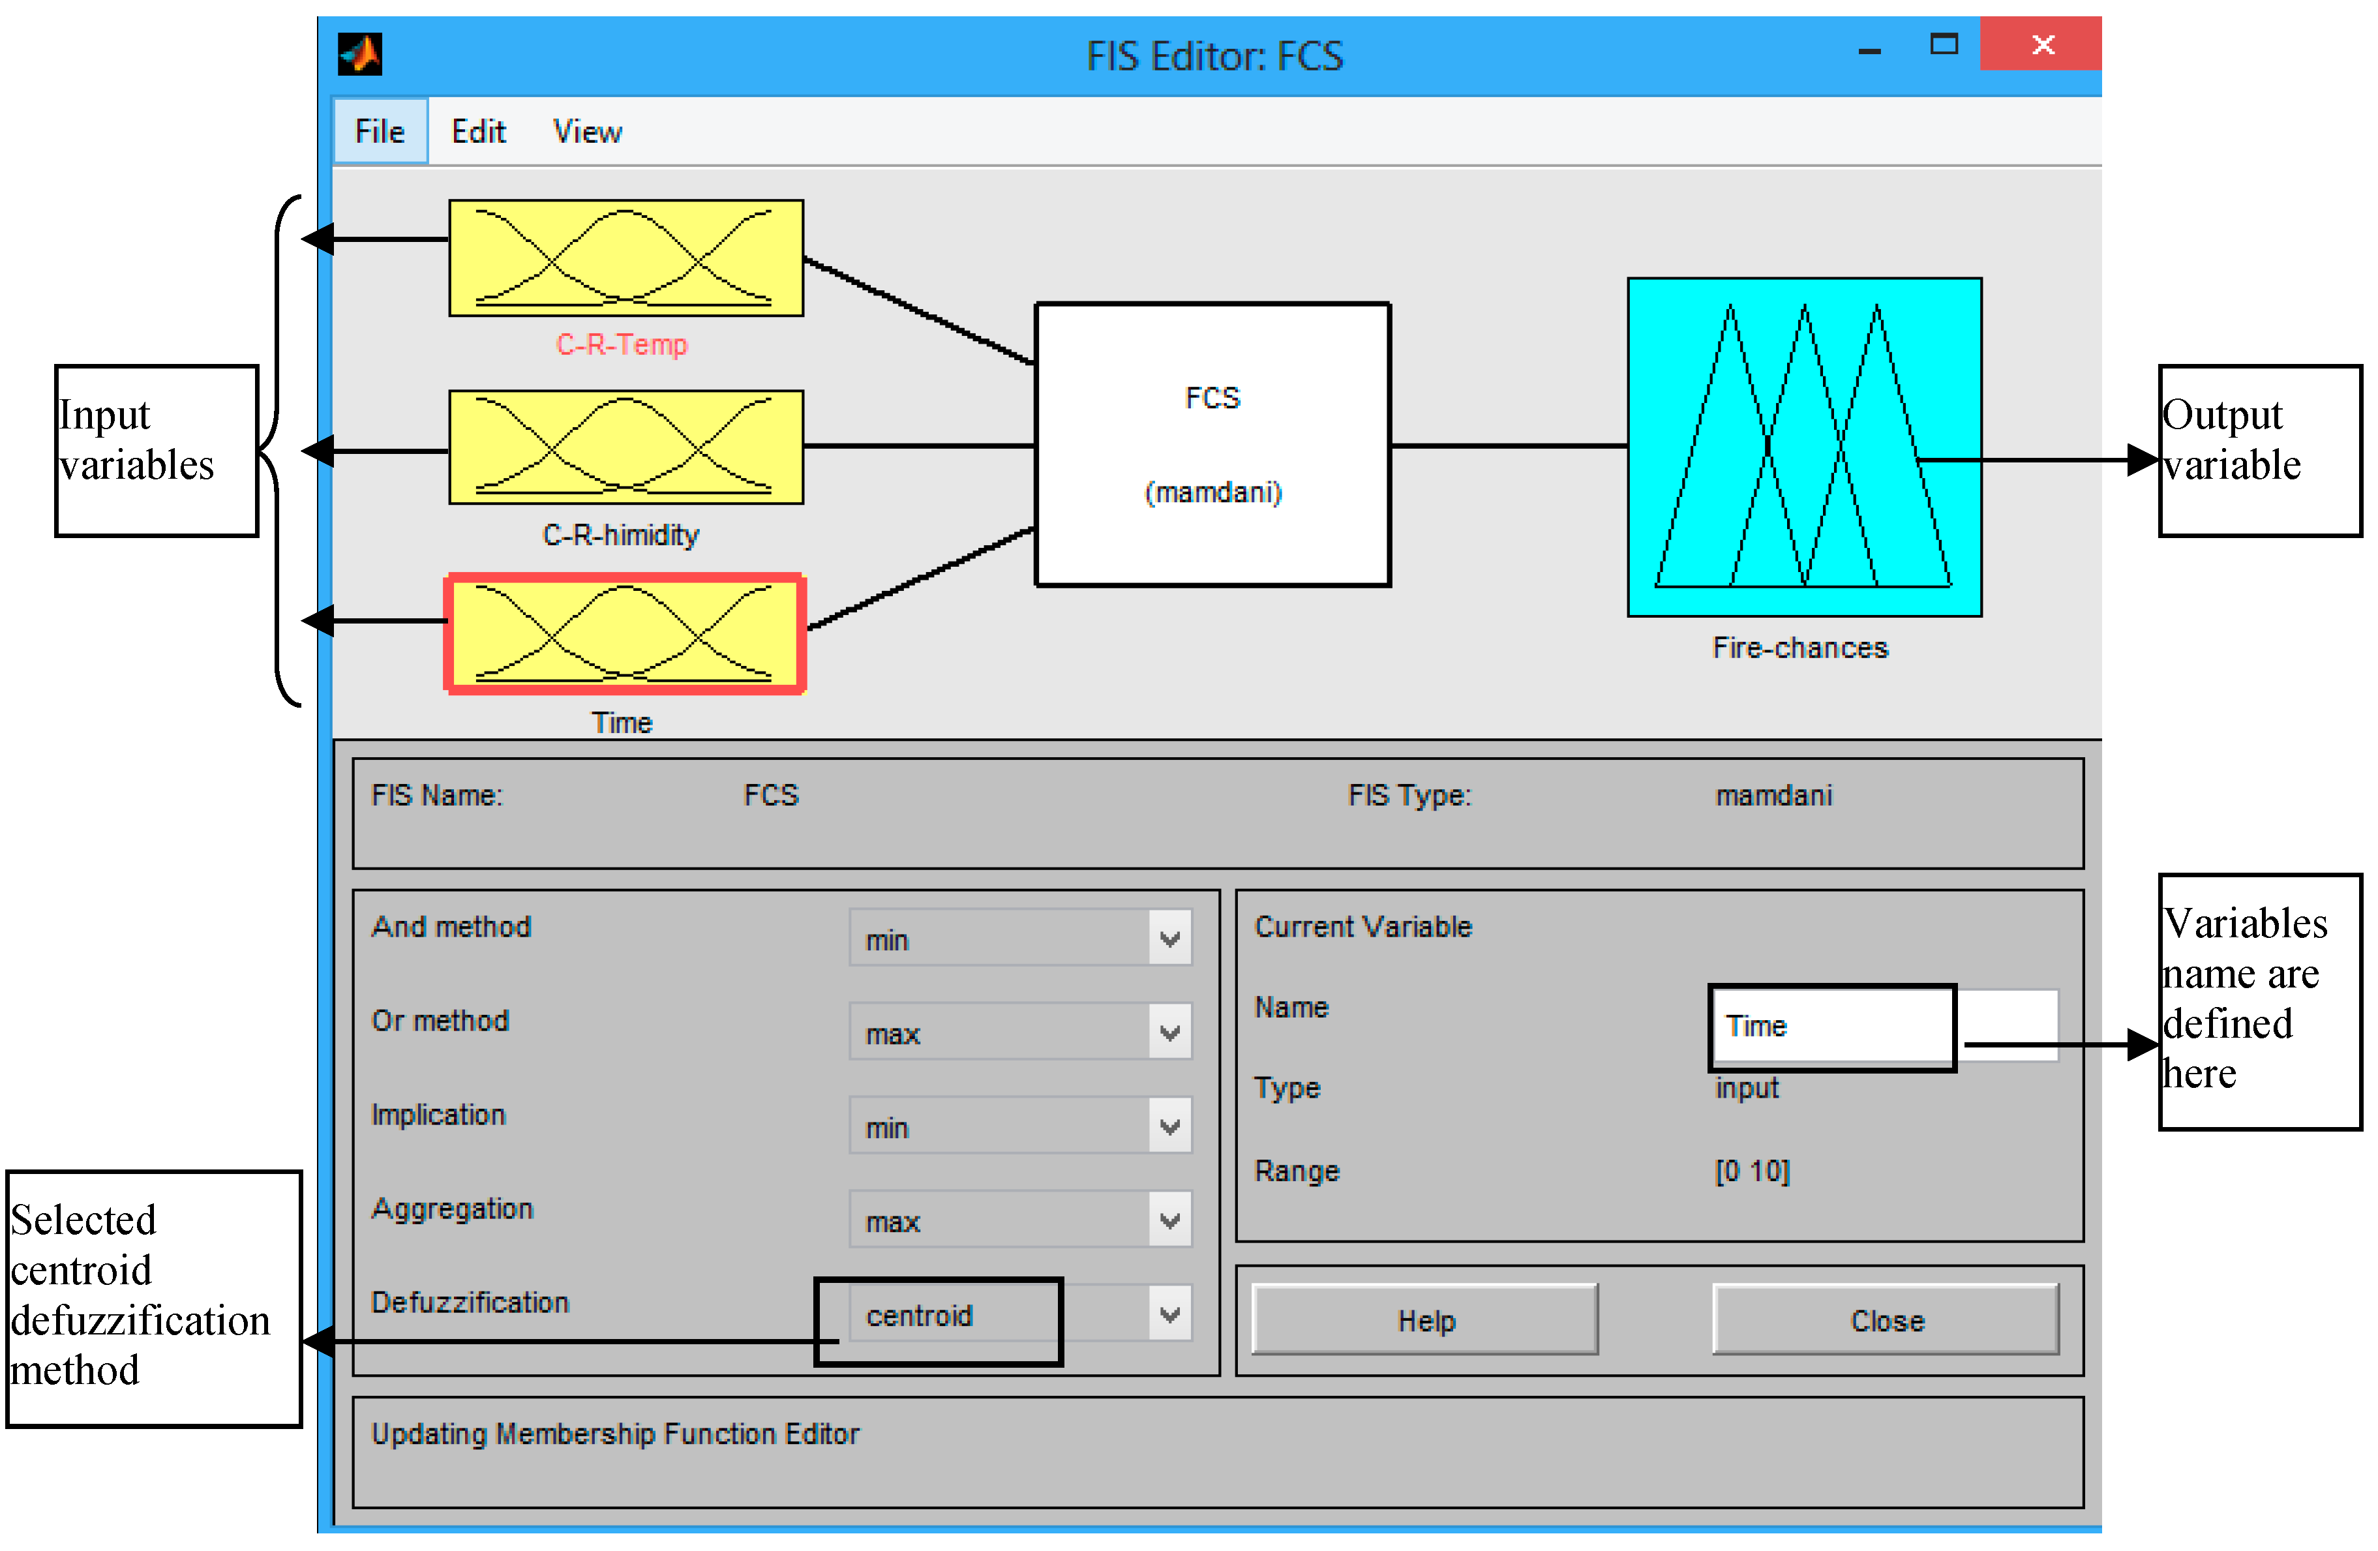Open the Fire-chances output variable box
The image size is (2378, 1551).
point(1803,447)
